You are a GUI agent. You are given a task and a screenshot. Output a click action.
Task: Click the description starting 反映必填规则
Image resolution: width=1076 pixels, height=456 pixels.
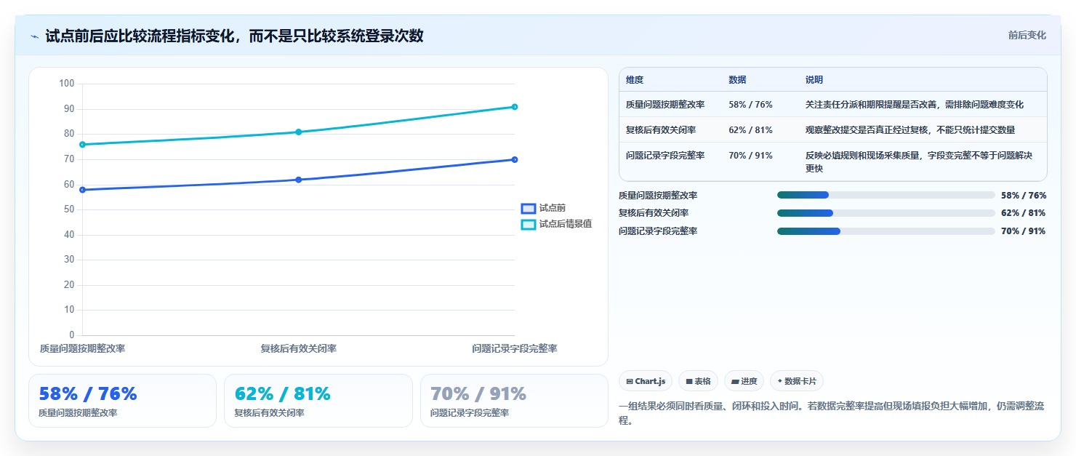click(x=919, y=161)
